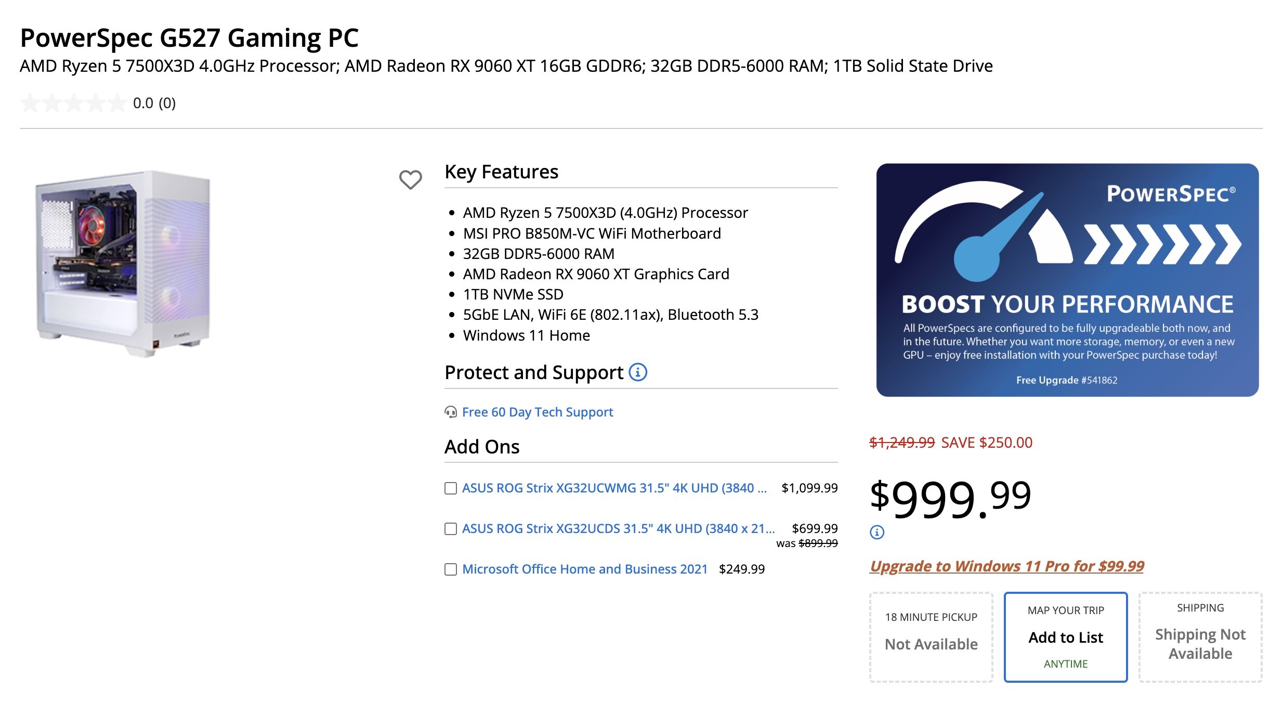Image resolution: width=1283 pixels, height=702 pixels.
Task: Click the Boost Your Performance banner
Action: (x=1067, y=281)
